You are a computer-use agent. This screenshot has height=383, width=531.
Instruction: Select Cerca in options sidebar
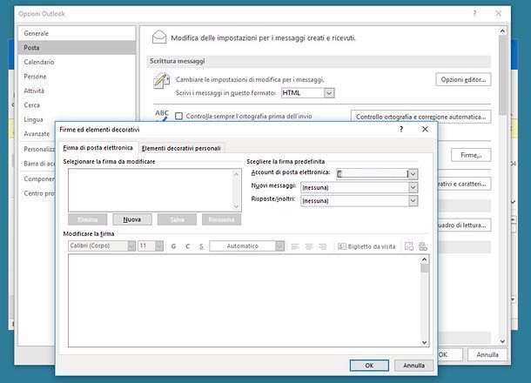click(x=77, y=105)
